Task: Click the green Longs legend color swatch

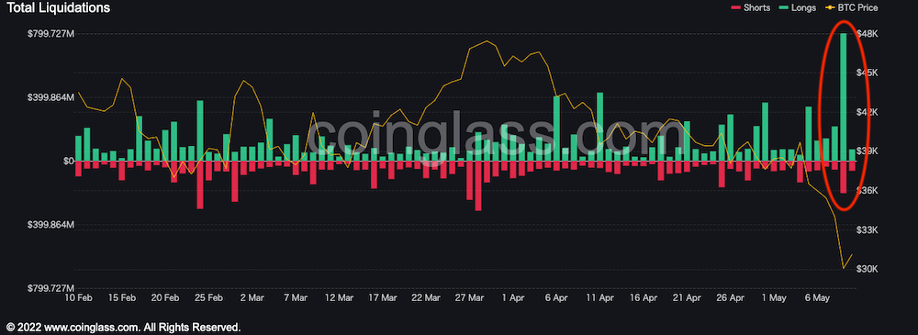Action: pos(784,7)
